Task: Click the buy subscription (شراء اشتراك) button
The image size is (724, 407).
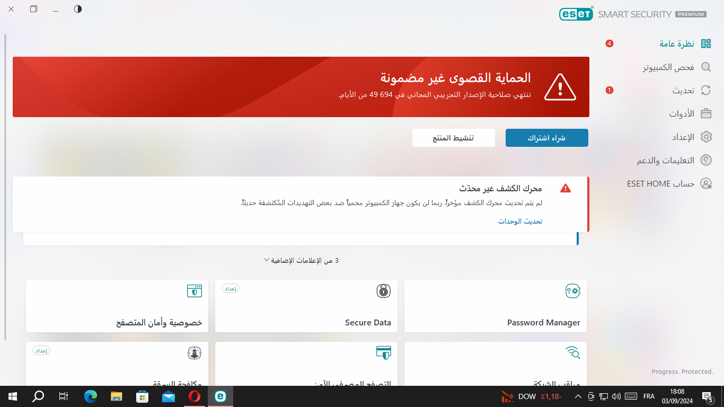Action: [x=547, y=138]
